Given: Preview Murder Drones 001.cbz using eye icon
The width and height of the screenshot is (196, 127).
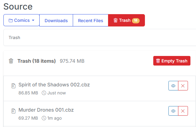Looking at the screenshot, I should point(173,111).
